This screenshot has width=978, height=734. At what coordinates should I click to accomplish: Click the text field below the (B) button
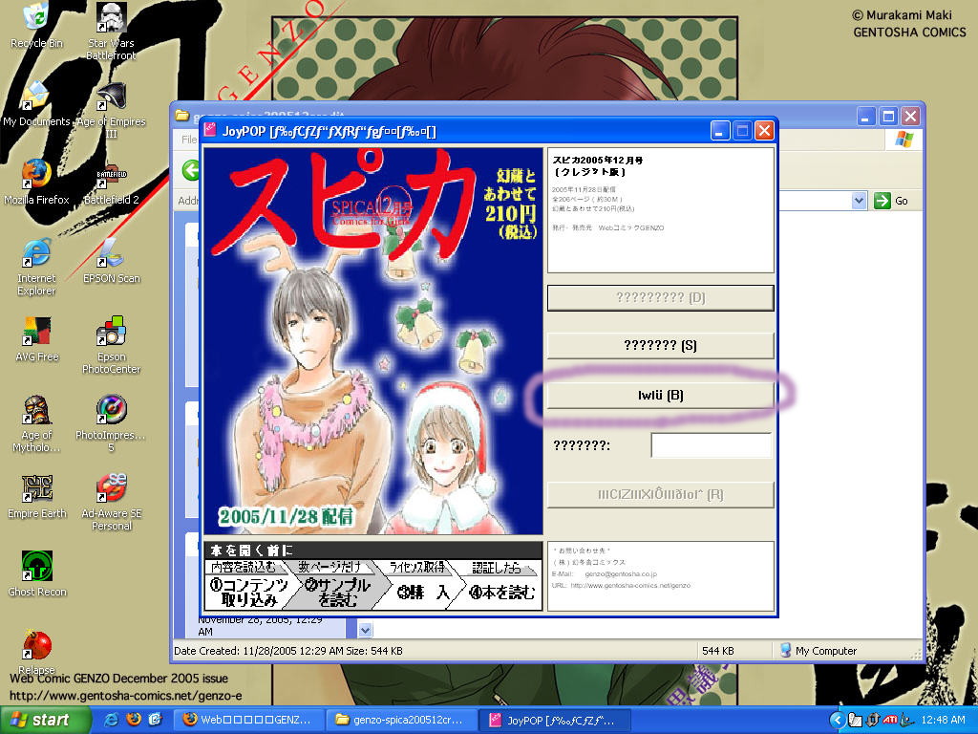(711, 445)
